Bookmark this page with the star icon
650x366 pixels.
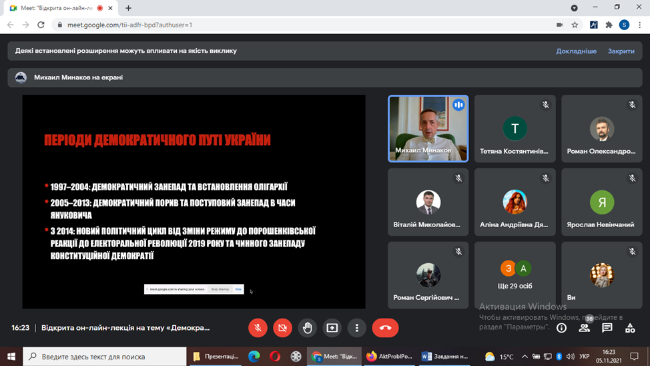pos(575,25)
